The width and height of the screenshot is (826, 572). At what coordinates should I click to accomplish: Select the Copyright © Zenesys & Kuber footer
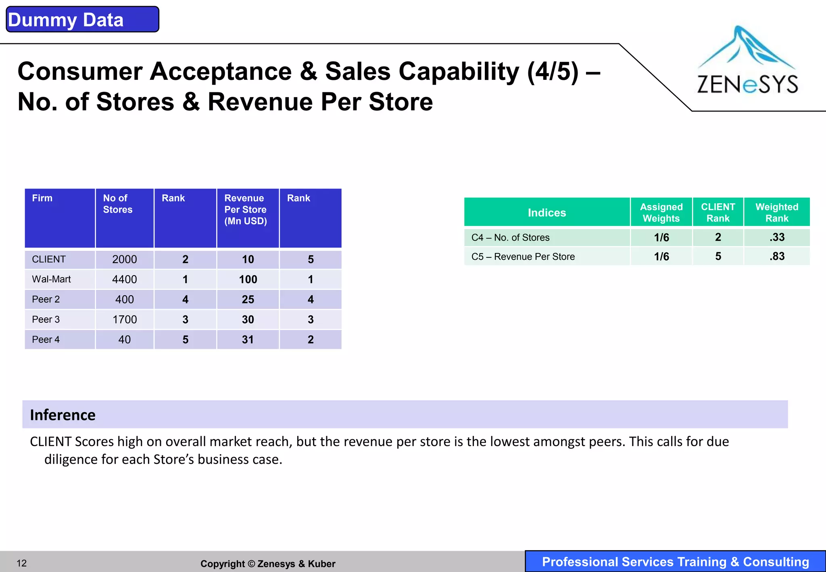coord(268,564)
